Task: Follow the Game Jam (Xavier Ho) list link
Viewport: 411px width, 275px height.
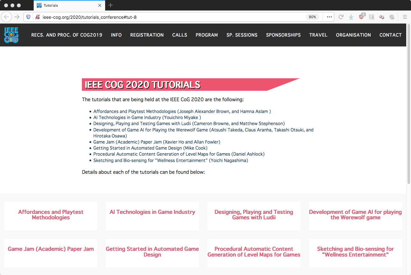Action: [x=157, y=142]
